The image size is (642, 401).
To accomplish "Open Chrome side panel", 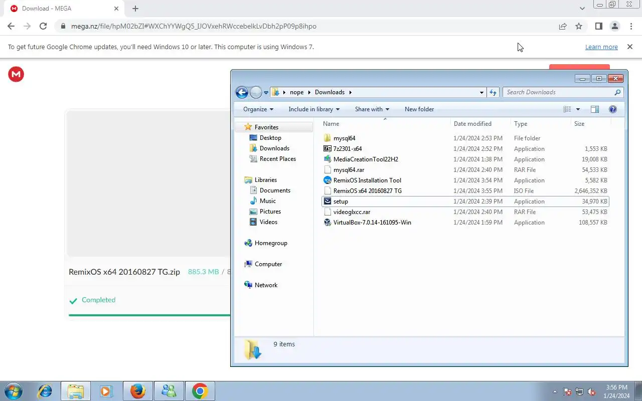I will tap(598, 26).
